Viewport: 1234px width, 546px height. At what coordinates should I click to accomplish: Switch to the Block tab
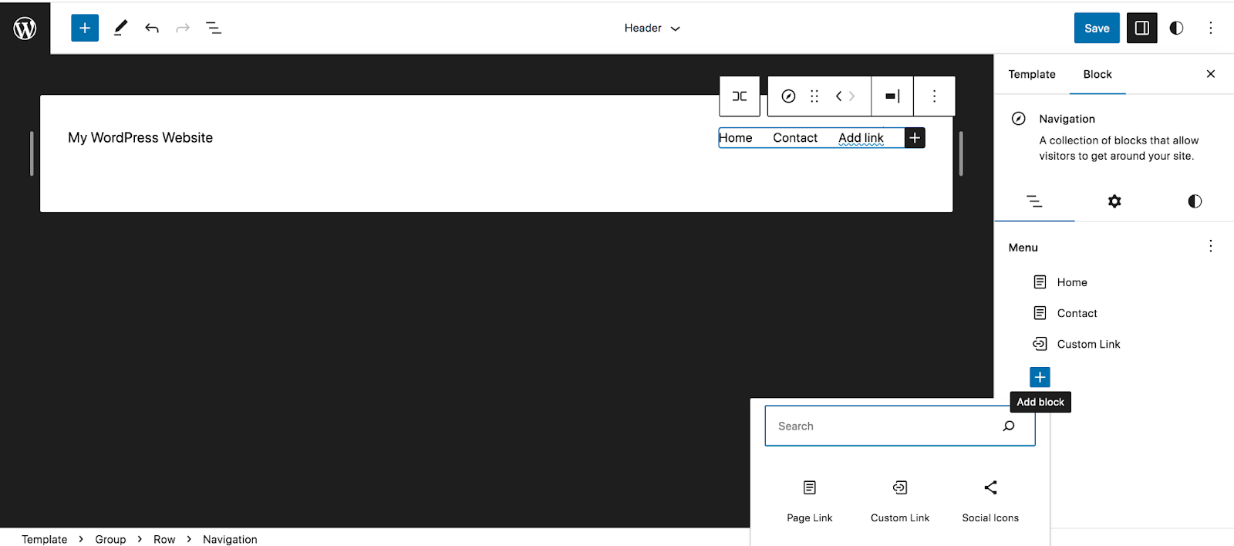pos(1097,74)
